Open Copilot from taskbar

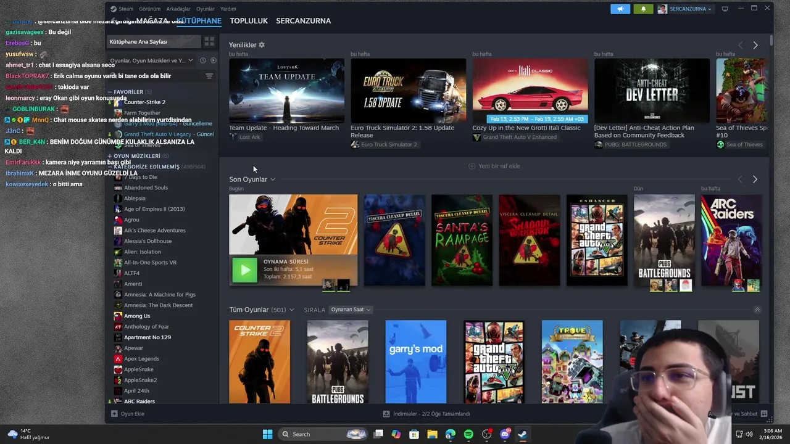point(396,434)
